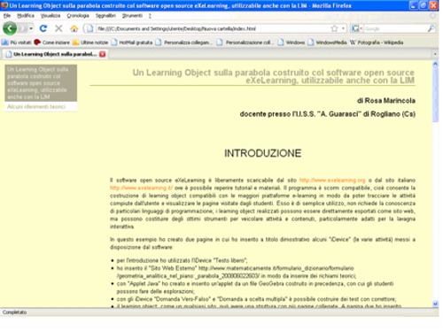Open the WindowsMedia bookmark

(327, 42)
